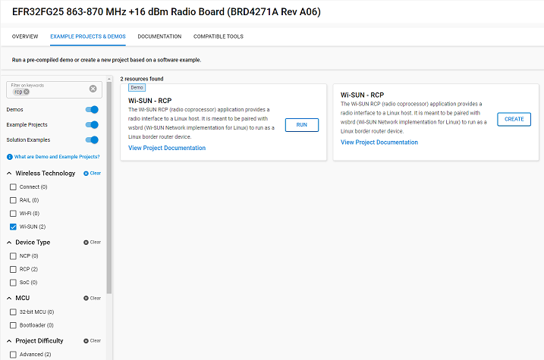The width and height of the screenshot is (544, 360).
Task: Collapse the Wireless Technology section
Action: [x=9, y=174]
